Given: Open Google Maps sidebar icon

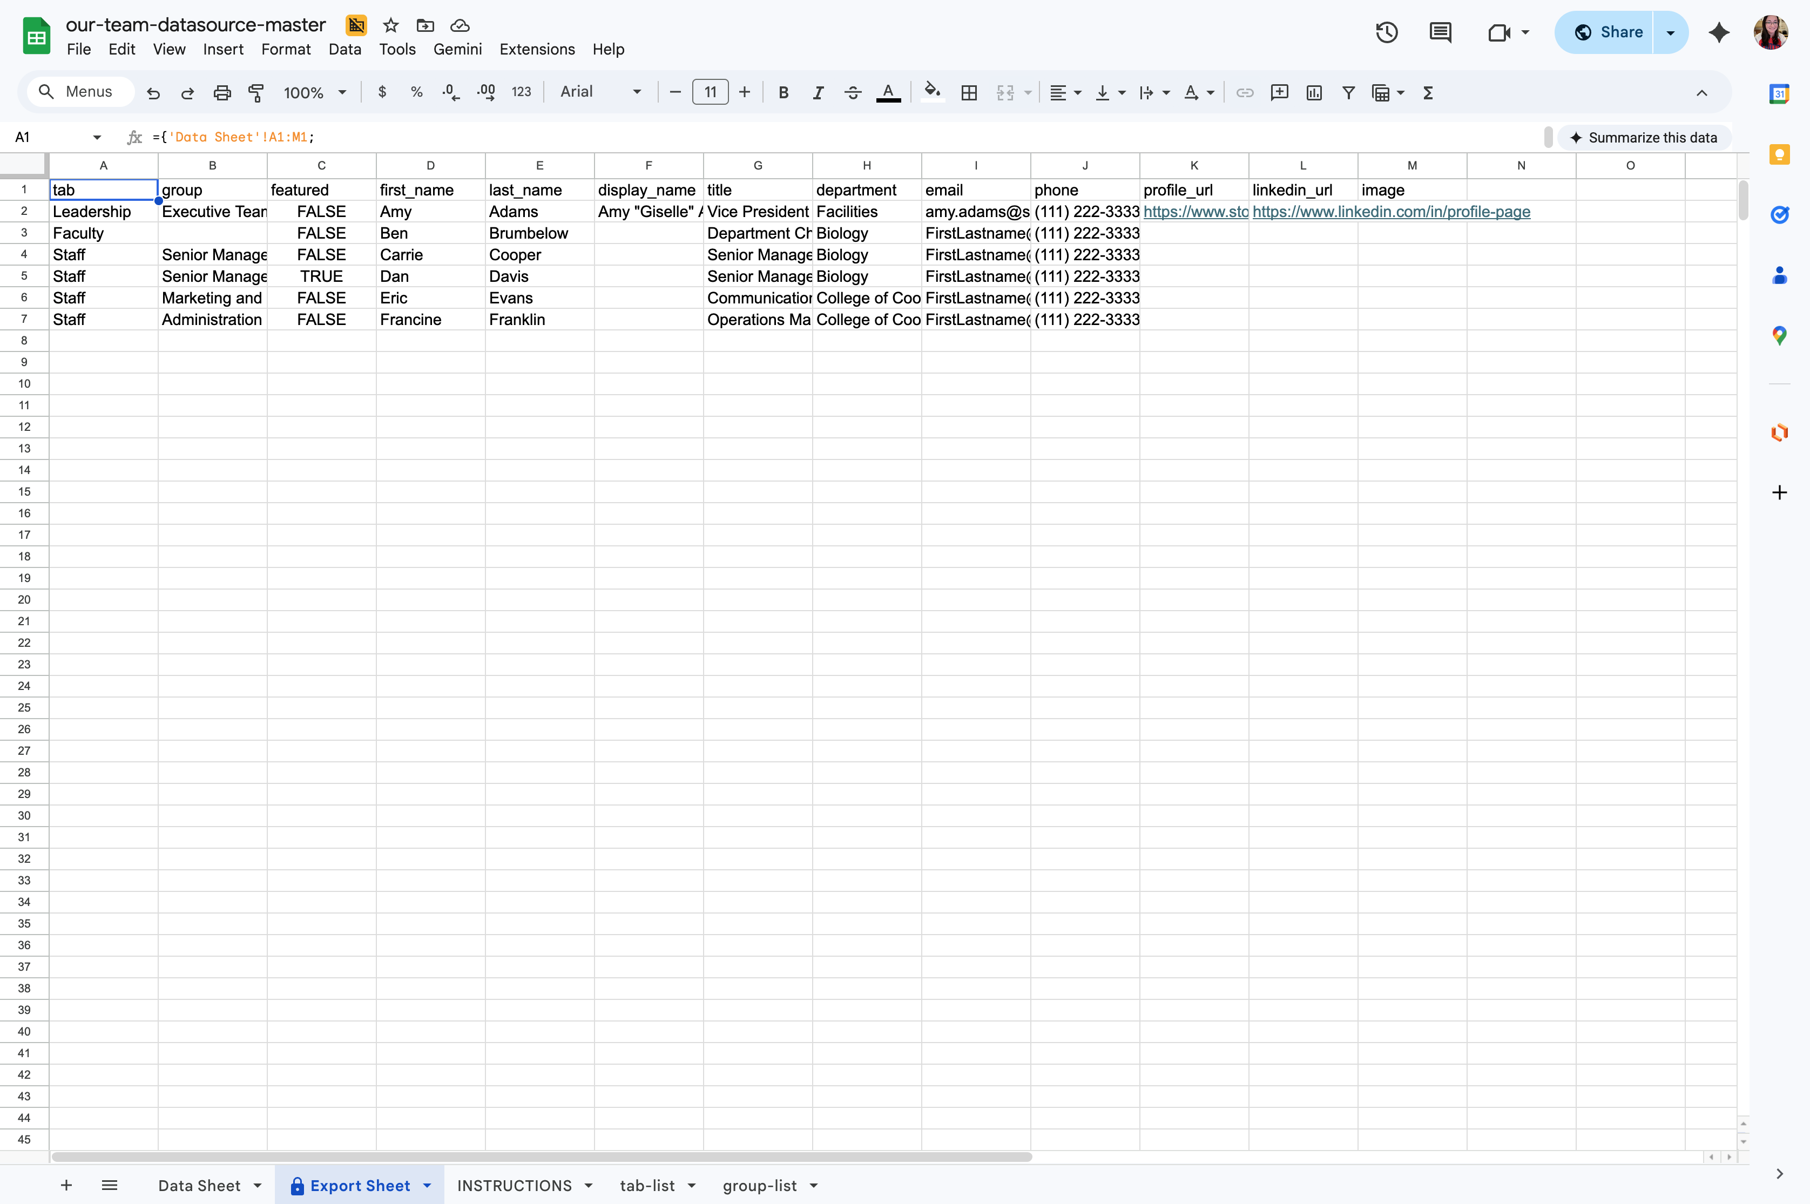Looking at the screenshot, I should [x=1779, y=335].
